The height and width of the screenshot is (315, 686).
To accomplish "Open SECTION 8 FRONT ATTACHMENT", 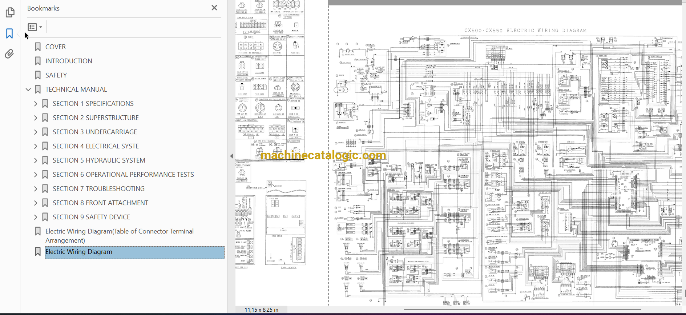I will 100,203.
